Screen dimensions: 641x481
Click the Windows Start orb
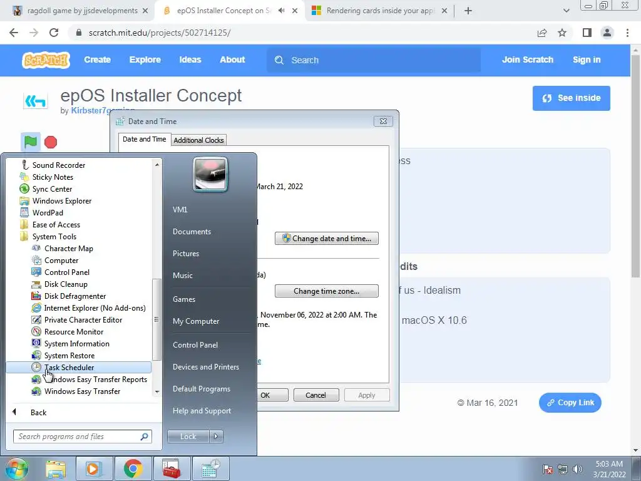tap(17, 468)
